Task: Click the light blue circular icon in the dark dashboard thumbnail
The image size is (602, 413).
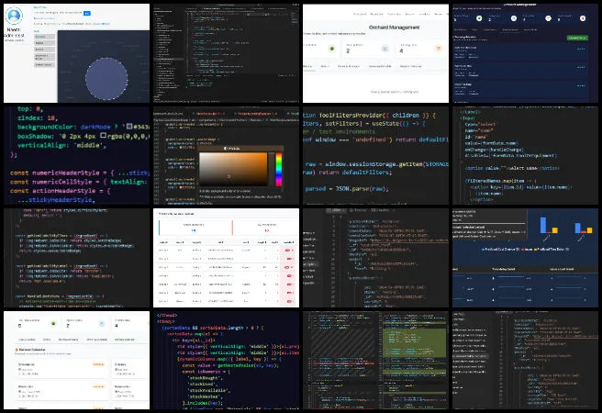Action: point(514,18)
